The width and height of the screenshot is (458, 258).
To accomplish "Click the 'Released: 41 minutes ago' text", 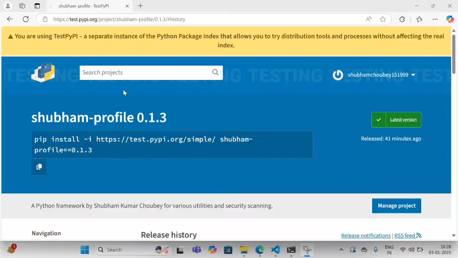I will 391,139.
